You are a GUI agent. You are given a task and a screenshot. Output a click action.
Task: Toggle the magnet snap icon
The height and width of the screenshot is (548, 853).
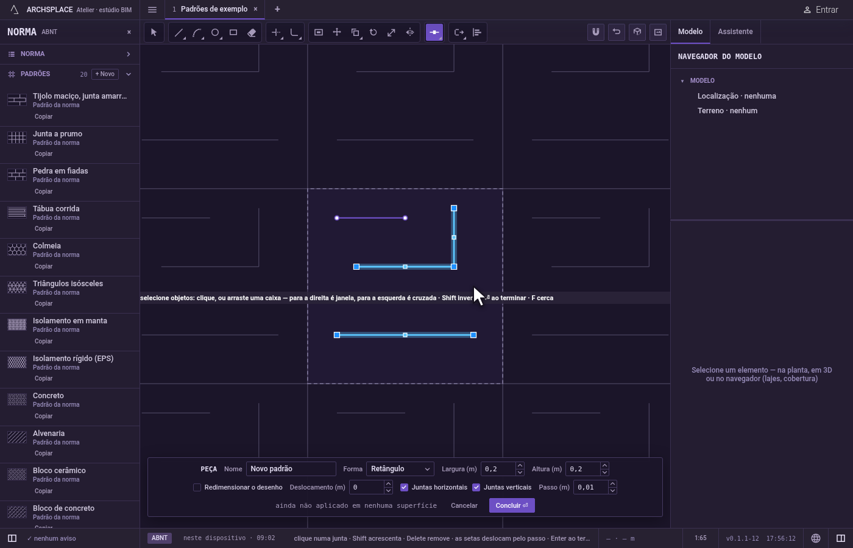click(596, 32)
